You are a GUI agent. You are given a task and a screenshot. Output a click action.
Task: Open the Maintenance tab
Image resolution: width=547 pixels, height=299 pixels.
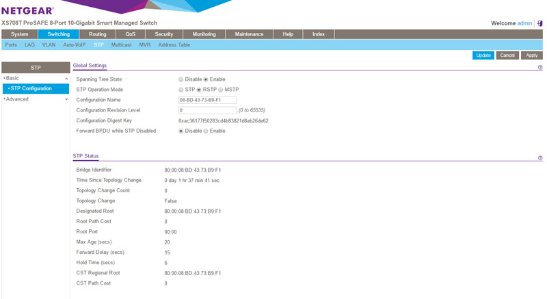(249, 34)
